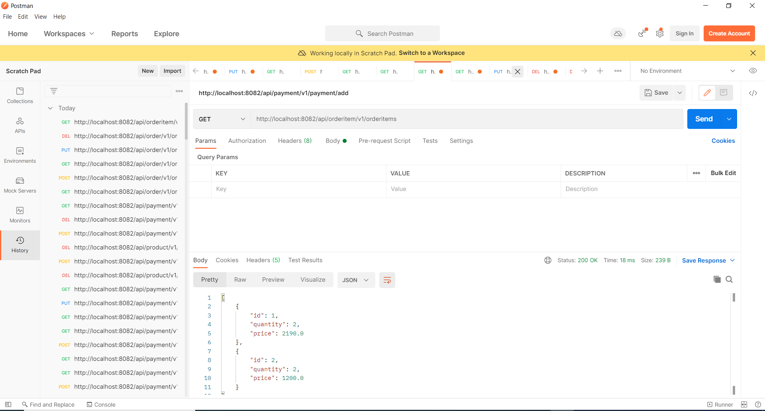This screenshot has width=765, height=411.
Task: Open the Pre-request Script tab
Action: coord(384,141)
